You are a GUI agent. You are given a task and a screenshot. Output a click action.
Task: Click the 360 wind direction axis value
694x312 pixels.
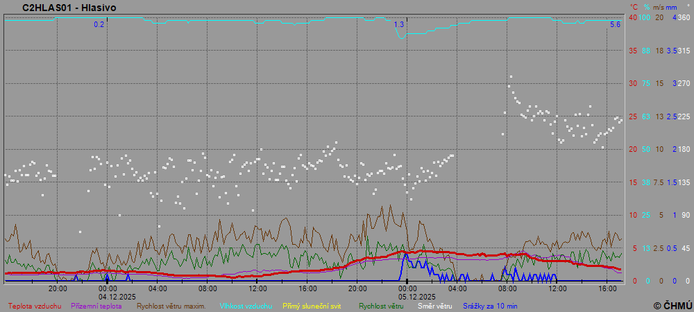(x=684, y=17)
